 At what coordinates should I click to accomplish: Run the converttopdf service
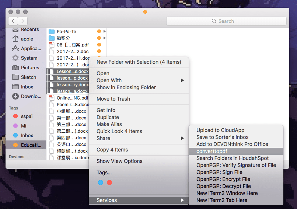pos(236,151)
